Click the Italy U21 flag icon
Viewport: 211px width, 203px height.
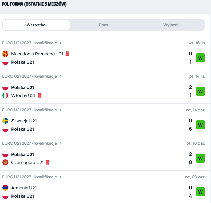click(x=5, y=95)
